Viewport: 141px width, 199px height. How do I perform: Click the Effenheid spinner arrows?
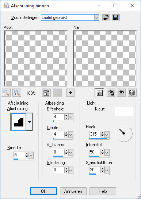tap(66, 117)
